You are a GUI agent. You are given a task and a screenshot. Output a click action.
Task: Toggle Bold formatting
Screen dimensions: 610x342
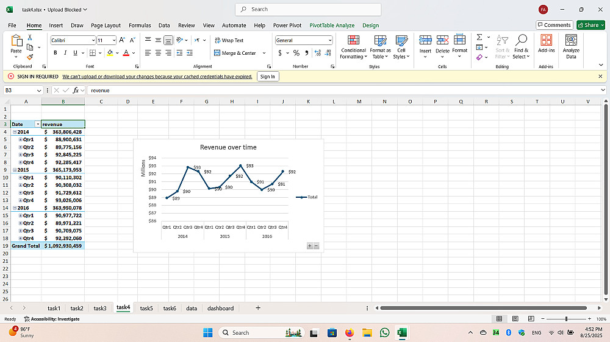56,53
